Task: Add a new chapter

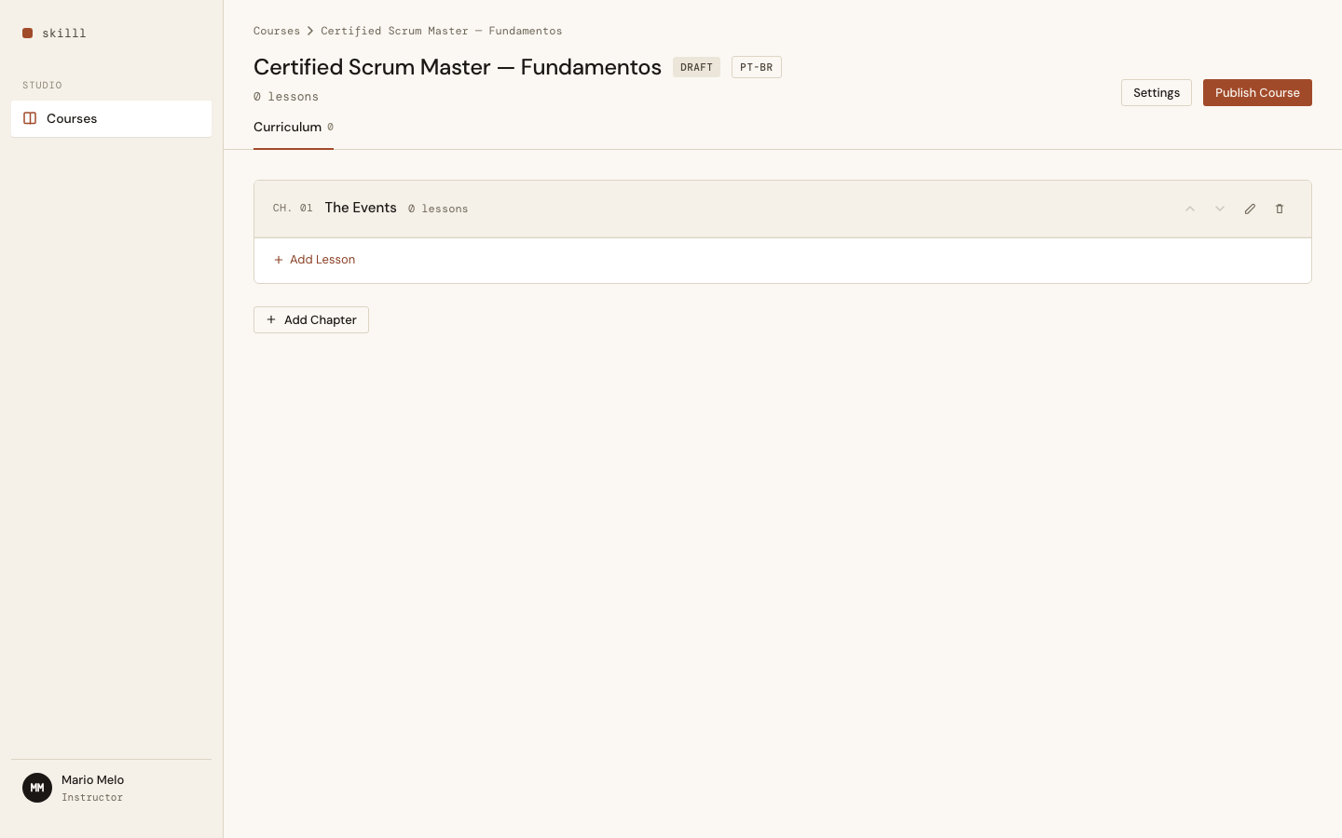Action: (x=311, y=319)
